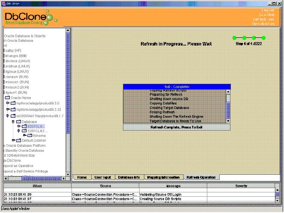The width and height of the screenshot is (284, 213).
Task: Click 'Standby Oracle Database' tree entry
Action: 24,151
